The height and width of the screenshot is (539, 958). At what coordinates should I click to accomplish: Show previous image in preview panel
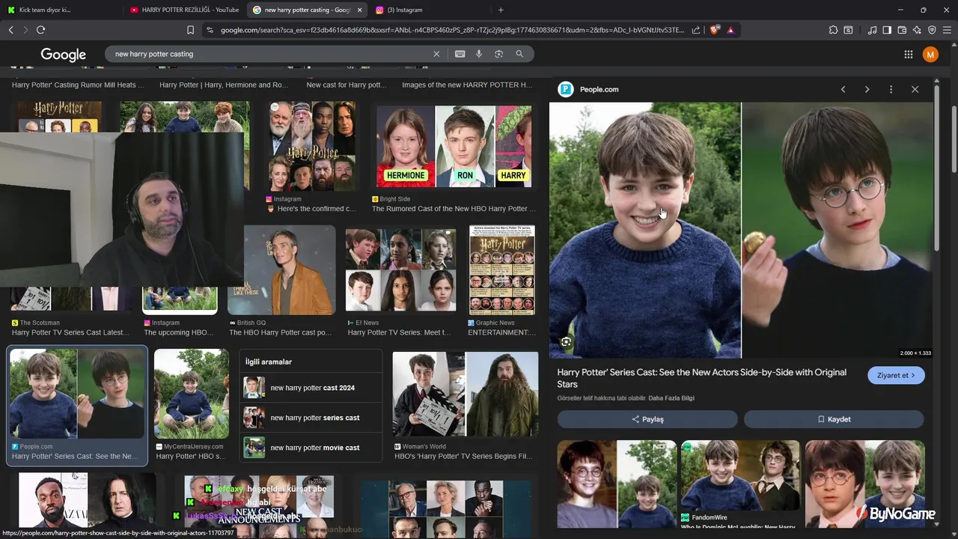(843, 89)
